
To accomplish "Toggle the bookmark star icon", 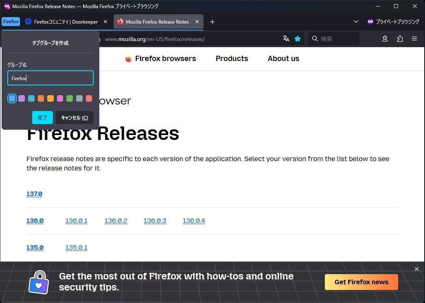I will (x=298, y=39).
